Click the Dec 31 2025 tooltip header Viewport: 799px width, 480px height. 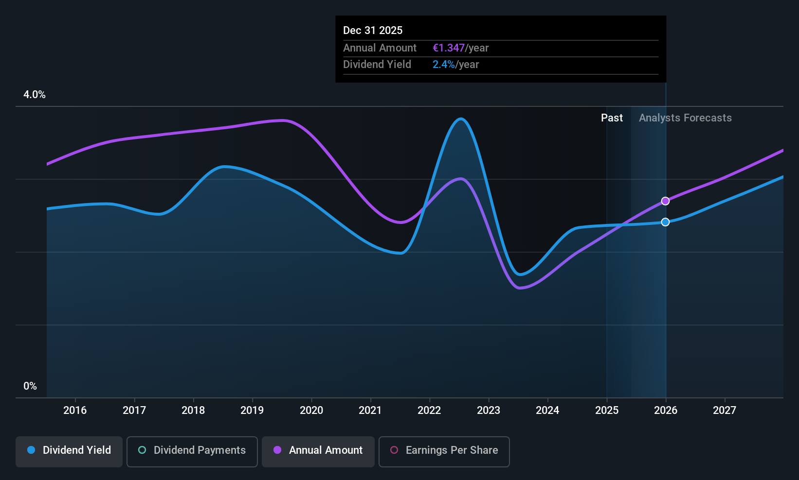pos(373,31)
